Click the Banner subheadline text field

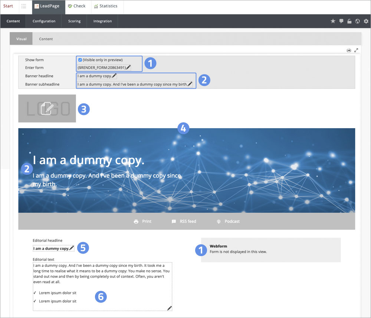click(x=132, y=84)
